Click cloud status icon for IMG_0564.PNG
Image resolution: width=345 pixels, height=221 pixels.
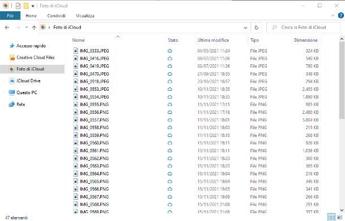pyautogui.click(x=170, y=174)
